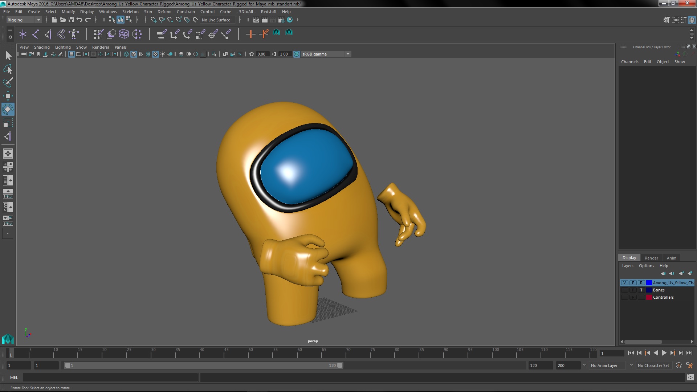Activate the Move tool in the toolbox
This screenshot has height=392, width=697.
8,96
